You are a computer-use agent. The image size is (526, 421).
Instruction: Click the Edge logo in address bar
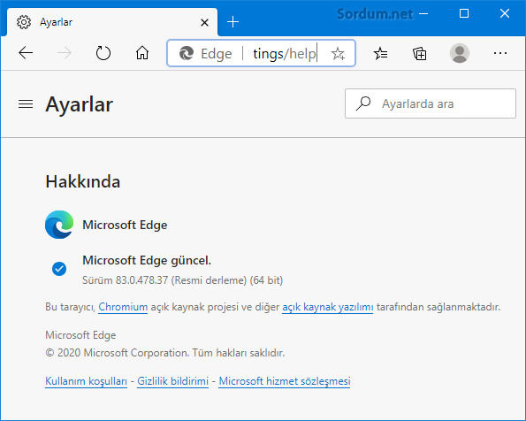[187, 53]
